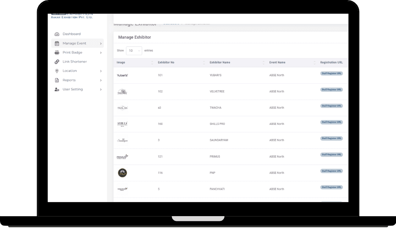Expand the Manage Event submenu chevron

coord(101,43)
